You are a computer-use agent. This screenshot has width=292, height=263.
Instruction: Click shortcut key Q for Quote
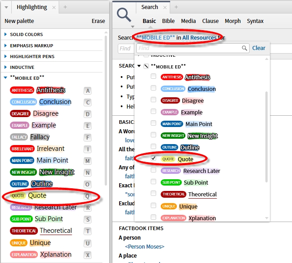[x=88, y=196]
